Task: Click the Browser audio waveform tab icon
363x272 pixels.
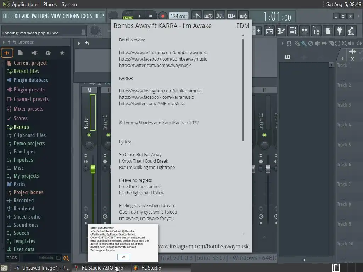Action: point(7,53)
